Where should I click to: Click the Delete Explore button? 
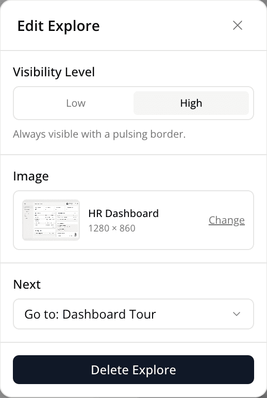point(133,370)
